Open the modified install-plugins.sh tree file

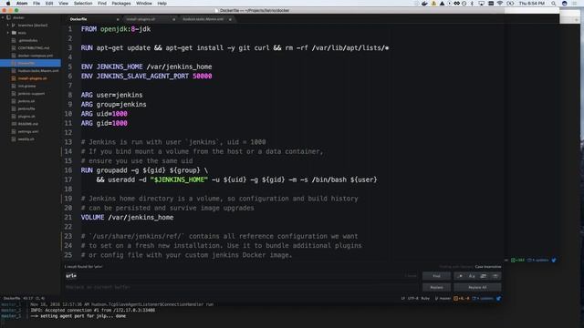[x=33, y=78]
